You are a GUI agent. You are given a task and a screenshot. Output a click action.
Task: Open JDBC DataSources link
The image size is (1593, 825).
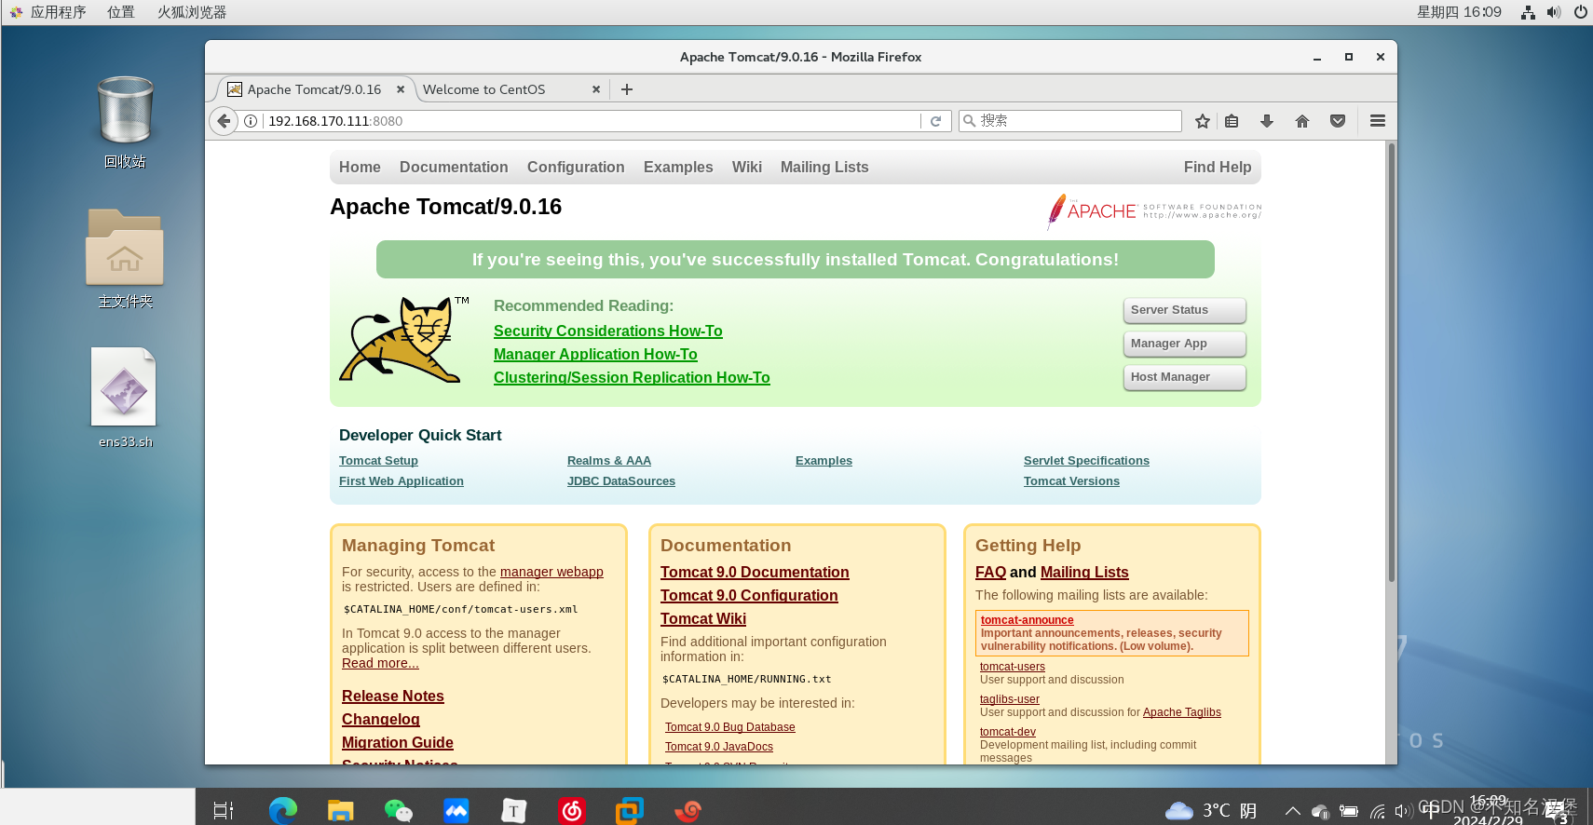[621, 481]
